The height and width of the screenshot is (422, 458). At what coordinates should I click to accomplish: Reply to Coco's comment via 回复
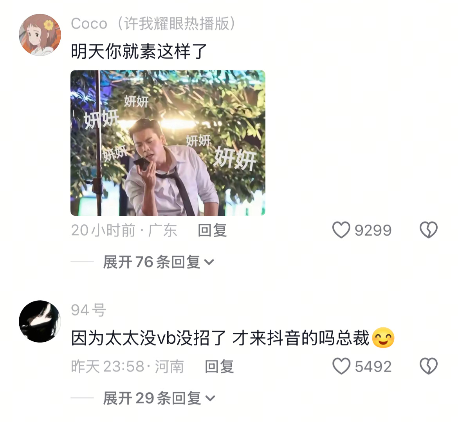tap(212, 230)
